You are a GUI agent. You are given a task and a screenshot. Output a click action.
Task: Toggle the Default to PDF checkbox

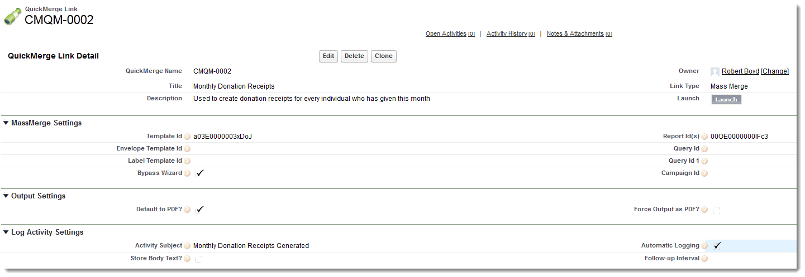(199, 210)
